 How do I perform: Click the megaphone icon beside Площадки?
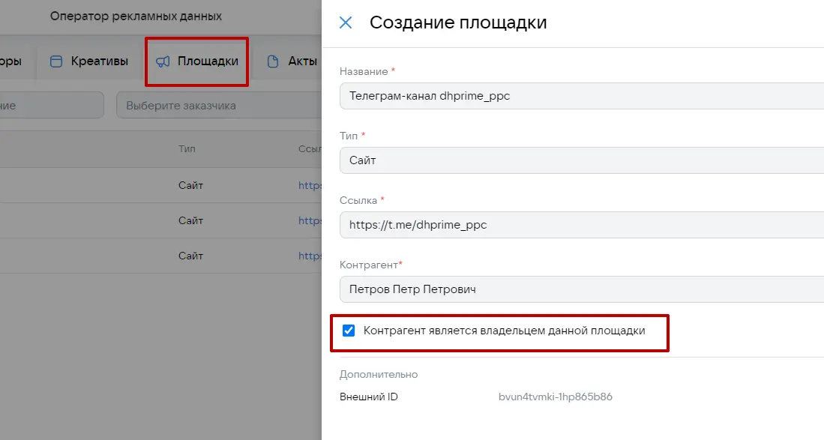pos(163,61)
